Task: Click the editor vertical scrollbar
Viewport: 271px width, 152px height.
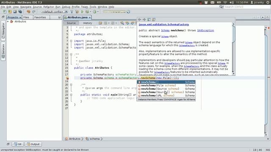Action: click(x=266, y=81)
